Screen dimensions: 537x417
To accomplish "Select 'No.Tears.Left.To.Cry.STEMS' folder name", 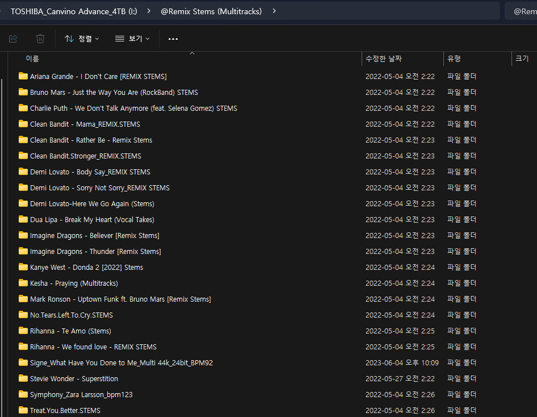I will [72, 315].
